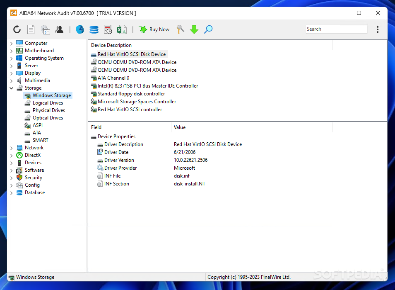Open the three-dot more options menu
This screenshot has width=395, height=290.
tap(377, 29)
